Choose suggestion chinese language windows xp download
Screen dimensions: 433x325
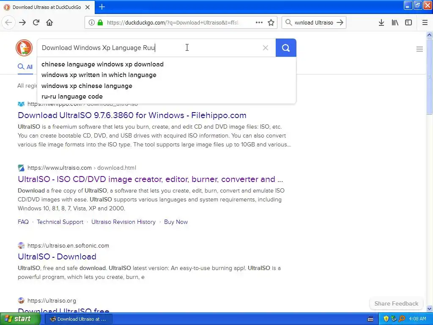pyautogui.click(x=102, y=64)
